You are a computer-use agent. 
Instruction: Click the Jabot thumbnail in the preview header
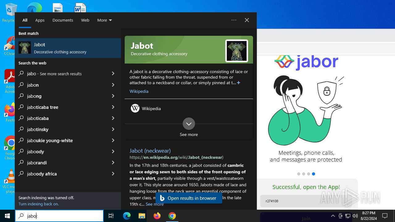(237, 51)
